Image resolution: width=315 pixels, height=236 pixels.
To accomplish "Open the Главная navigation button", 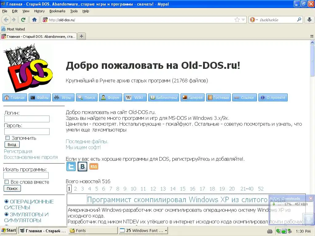I will (x=15, y=97).
